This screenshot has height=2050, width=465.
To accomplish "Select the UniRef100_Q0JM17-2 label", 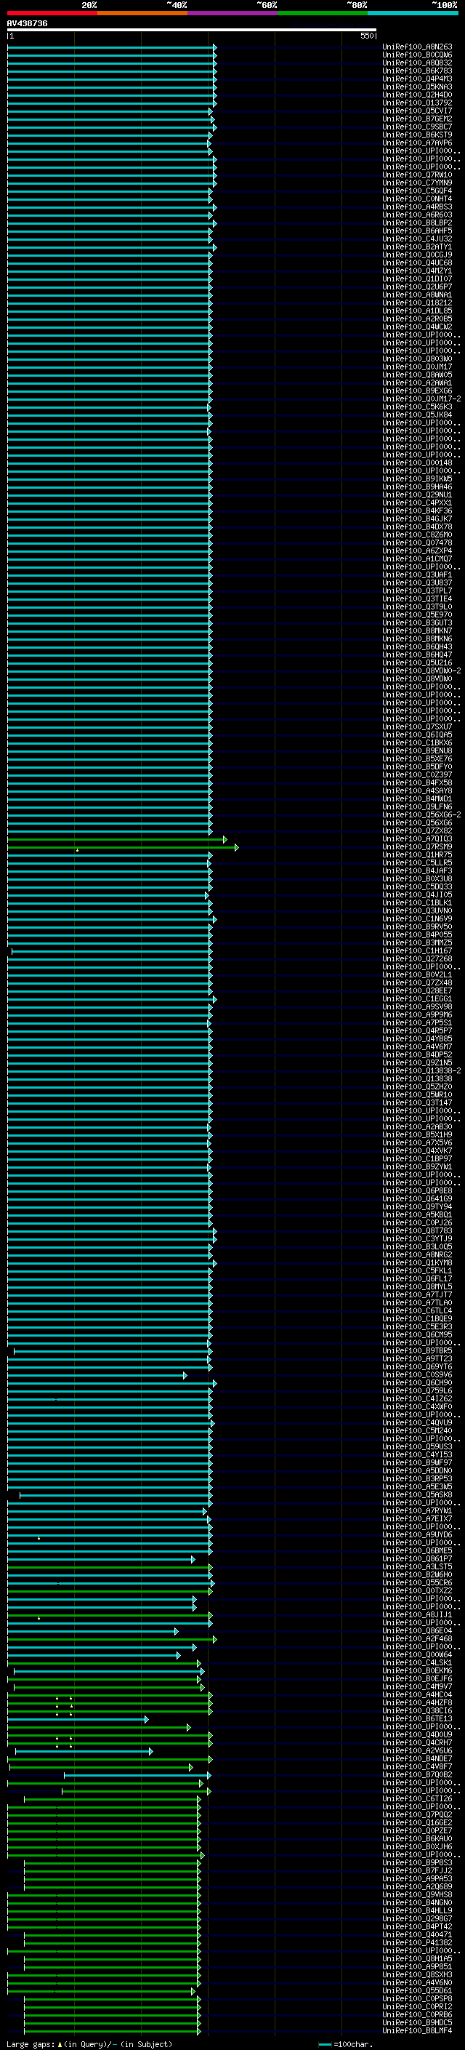I will [x=421, y=399].
